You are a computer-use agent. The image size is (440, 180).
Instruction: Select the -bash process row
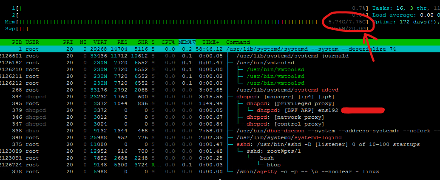point(220,158)
